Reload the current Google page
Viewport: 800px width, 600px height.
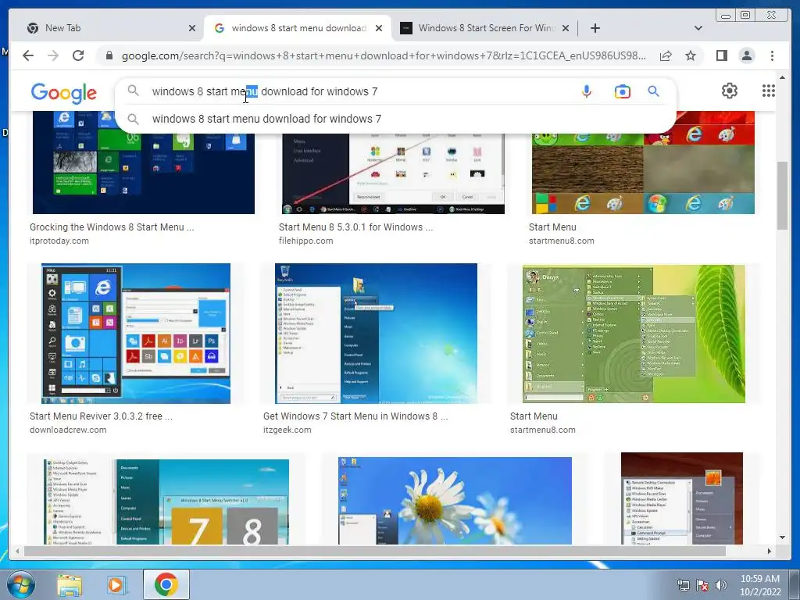point(78,55)
